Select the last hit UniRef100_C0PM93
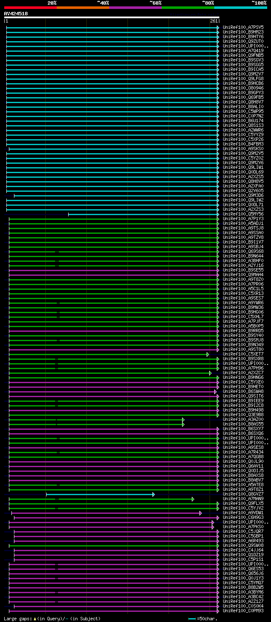This screenshot has width=271, height=622. [x=243, y=611]
